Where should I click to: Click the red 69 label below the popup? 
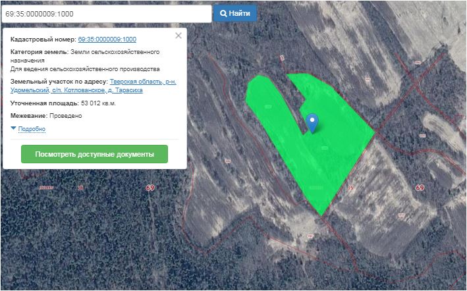[150, 188]
